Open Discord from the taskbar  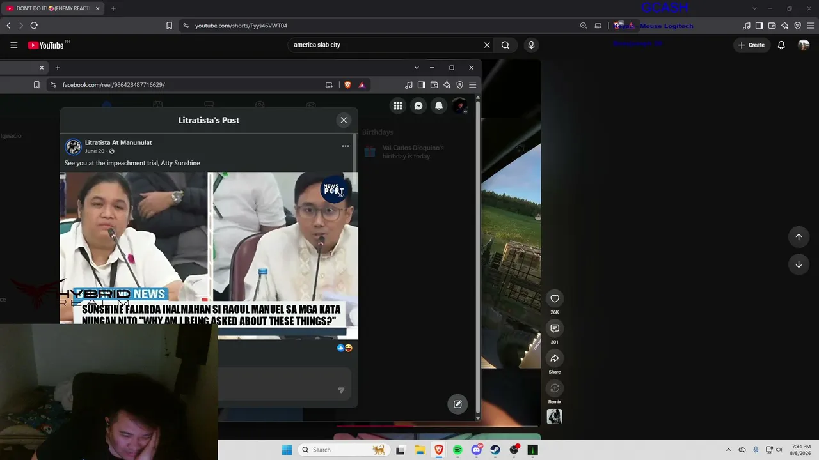point(477,450)
